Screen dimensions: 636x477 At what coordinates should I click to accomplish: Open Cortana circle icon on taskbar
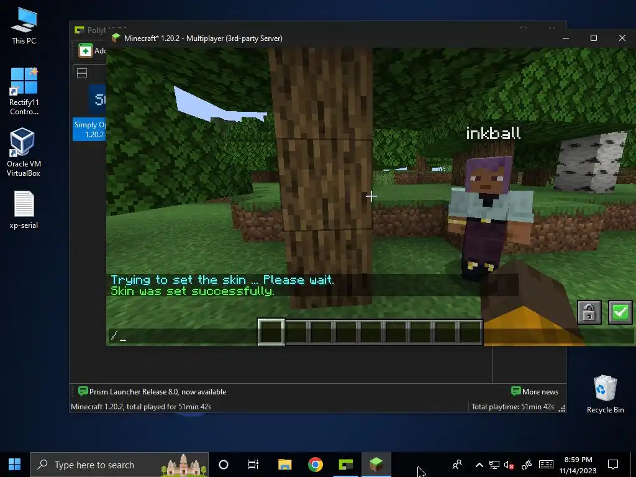224,465
